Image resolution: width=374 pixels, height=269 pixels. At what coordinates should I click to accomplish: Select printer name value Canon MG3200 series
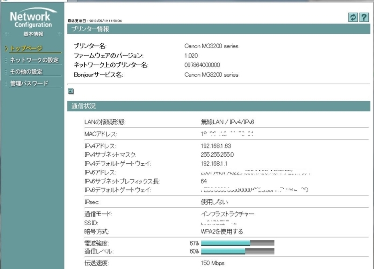pos(211,46)
